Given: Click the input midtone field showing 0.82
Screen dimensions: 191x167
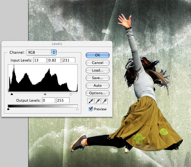Looking at the screenshot, I should click(x=54, y=60).
